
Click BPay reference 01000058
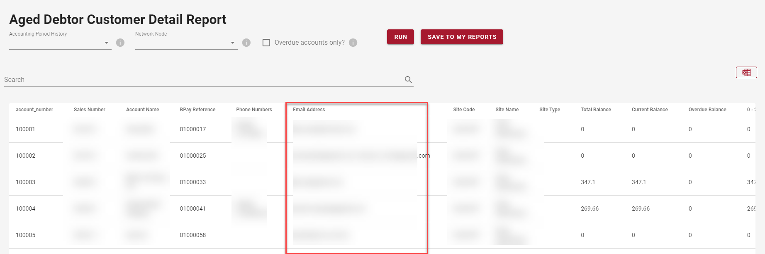(193, 235)
